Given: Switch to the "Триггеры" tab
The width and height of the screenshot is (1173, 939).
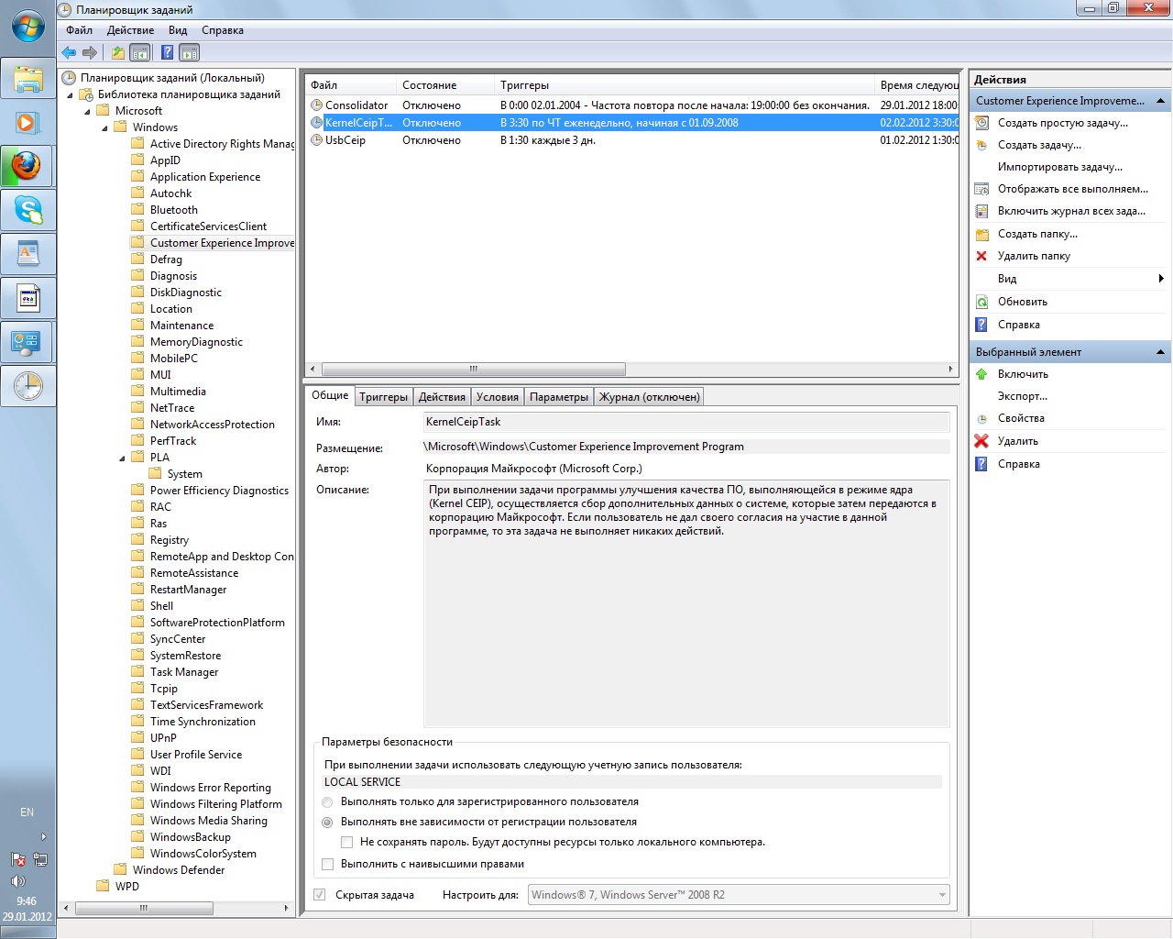Looking at the screenshot, I should tap(383, 397).
